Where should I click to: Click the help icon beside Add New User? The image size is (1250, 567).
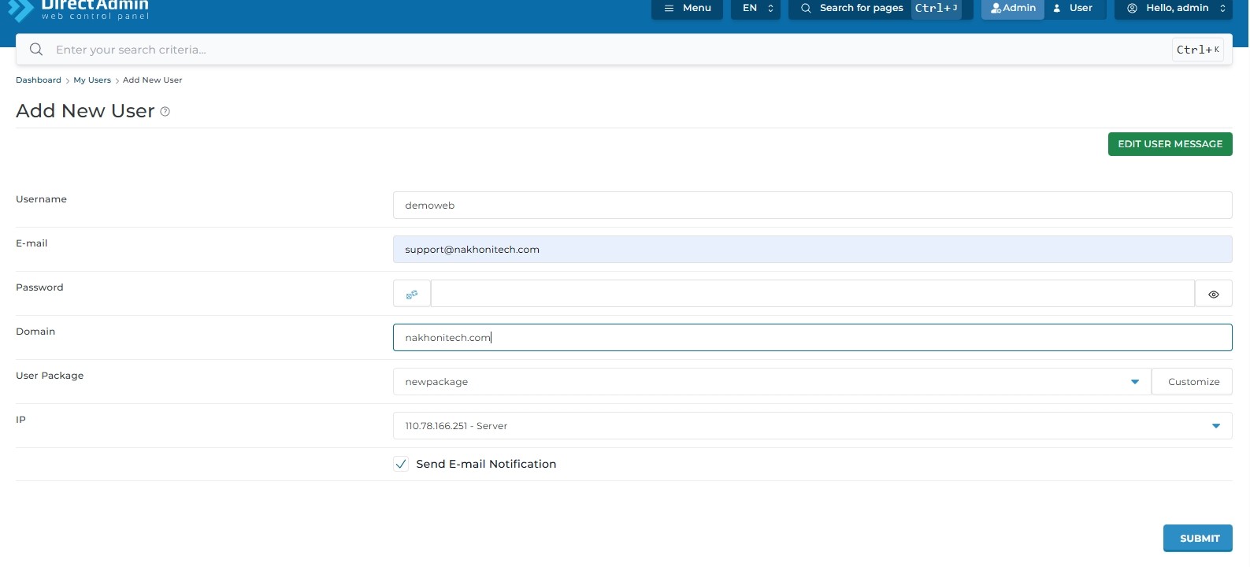(x=165, y=112)
